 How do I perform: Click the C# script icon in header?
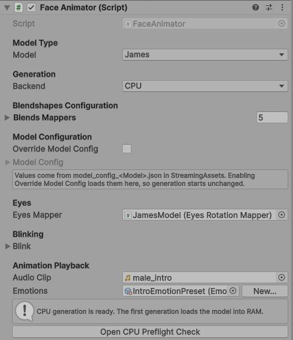(x=19, y=7)
